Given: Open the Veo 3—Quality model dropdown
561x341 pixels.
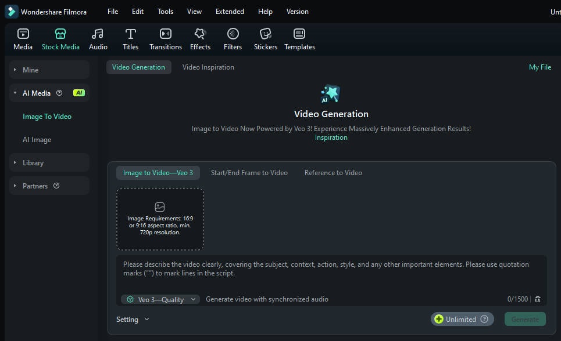Looking at the screenshot, I should pyautogui.click(x=160, y=299).
